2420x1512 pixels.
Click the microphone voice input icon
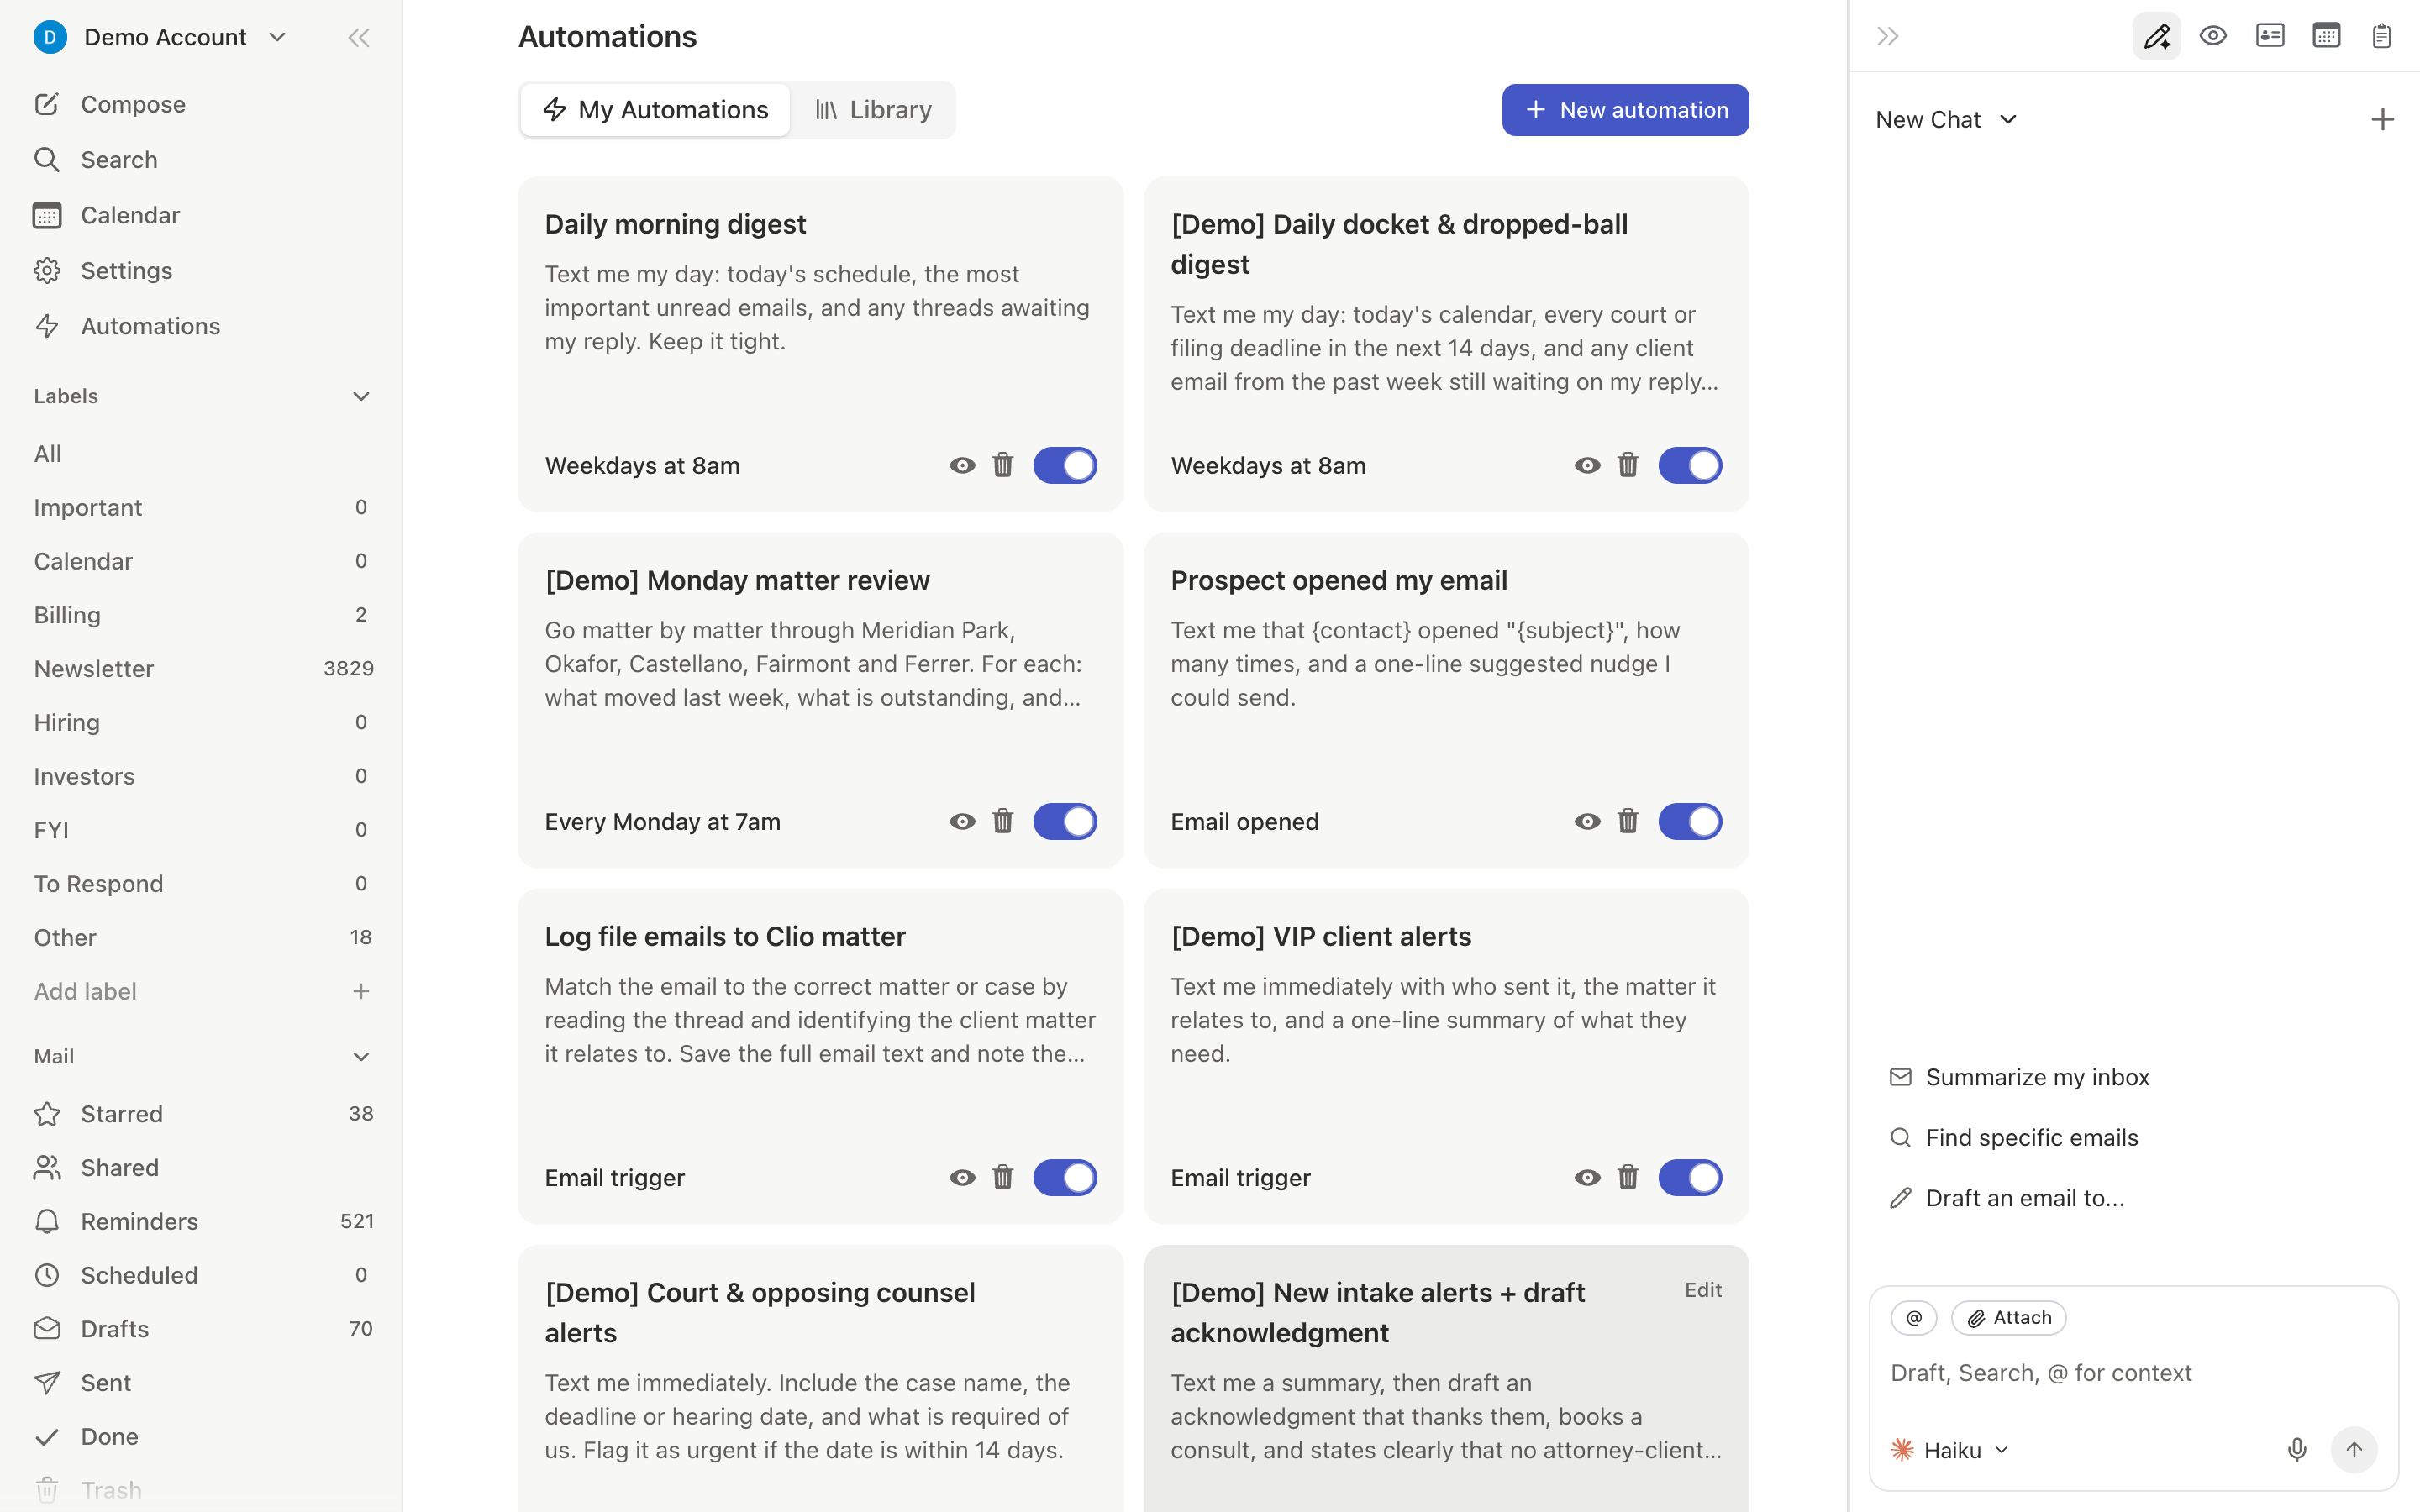coord(2297,1450)
